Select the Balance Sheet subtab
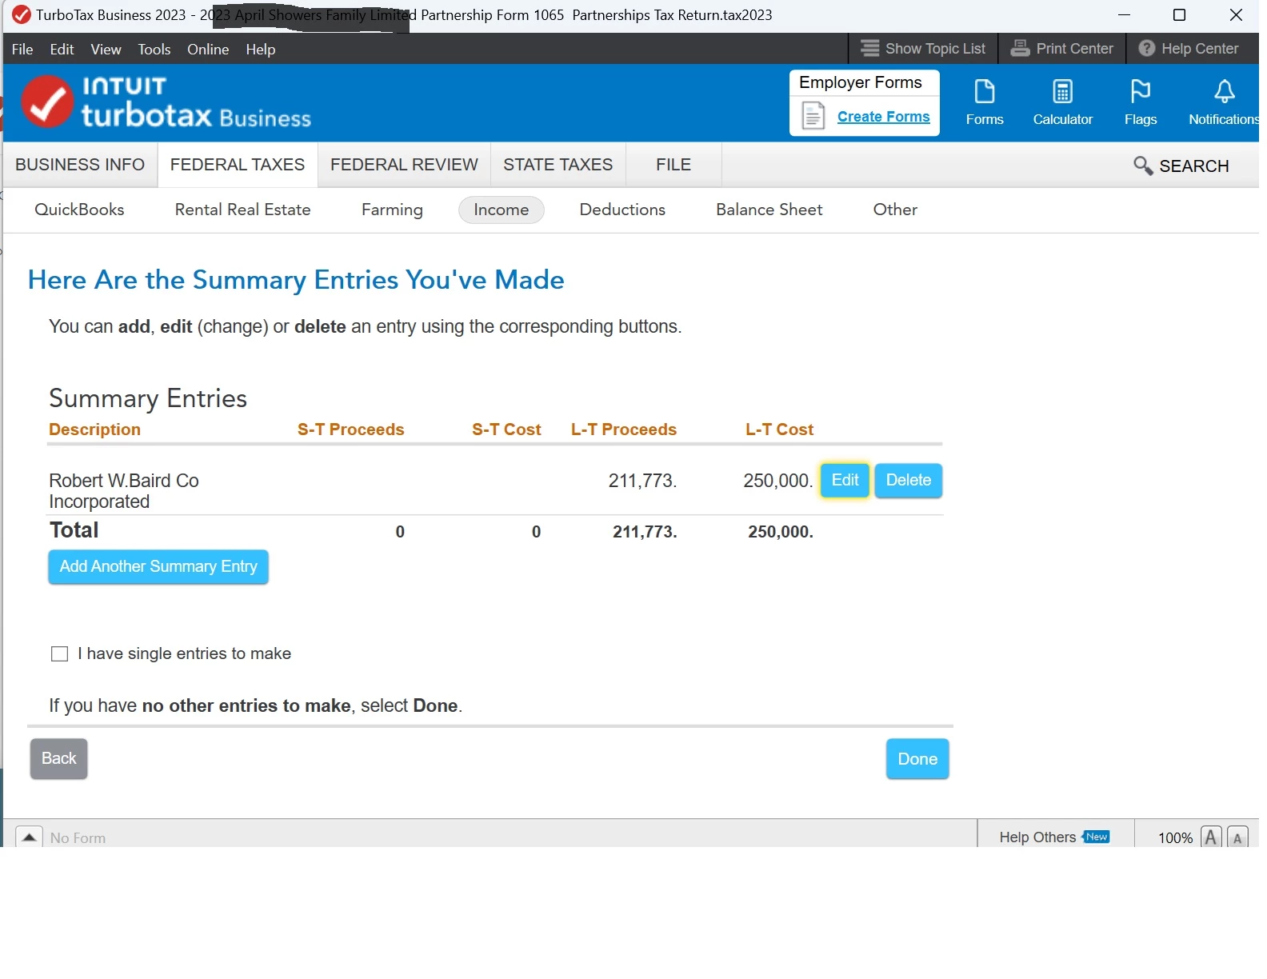 coord(769,210)
